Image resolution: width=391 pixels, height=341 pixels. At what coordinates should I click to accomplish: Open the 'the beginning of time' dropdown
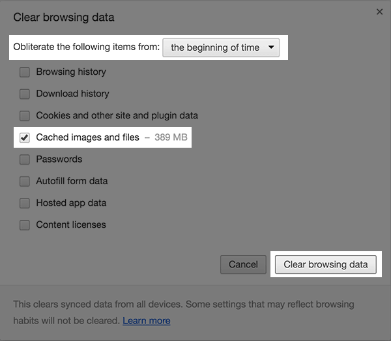pyautogui.click(x=221, y=48)
